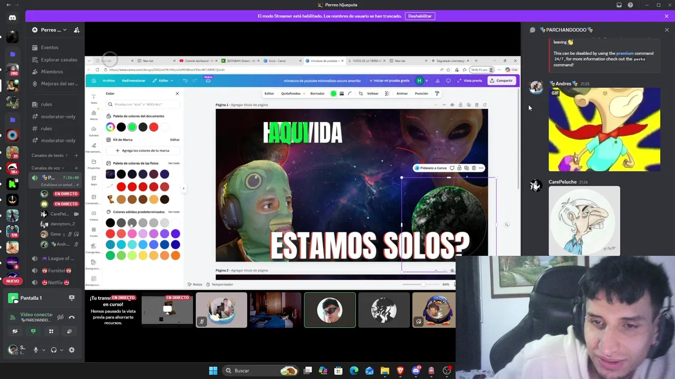Open Marca panel in Canva sidebar
Viewport: 675px width, 379px height.
pyautogui.click(x=94, y=115)
